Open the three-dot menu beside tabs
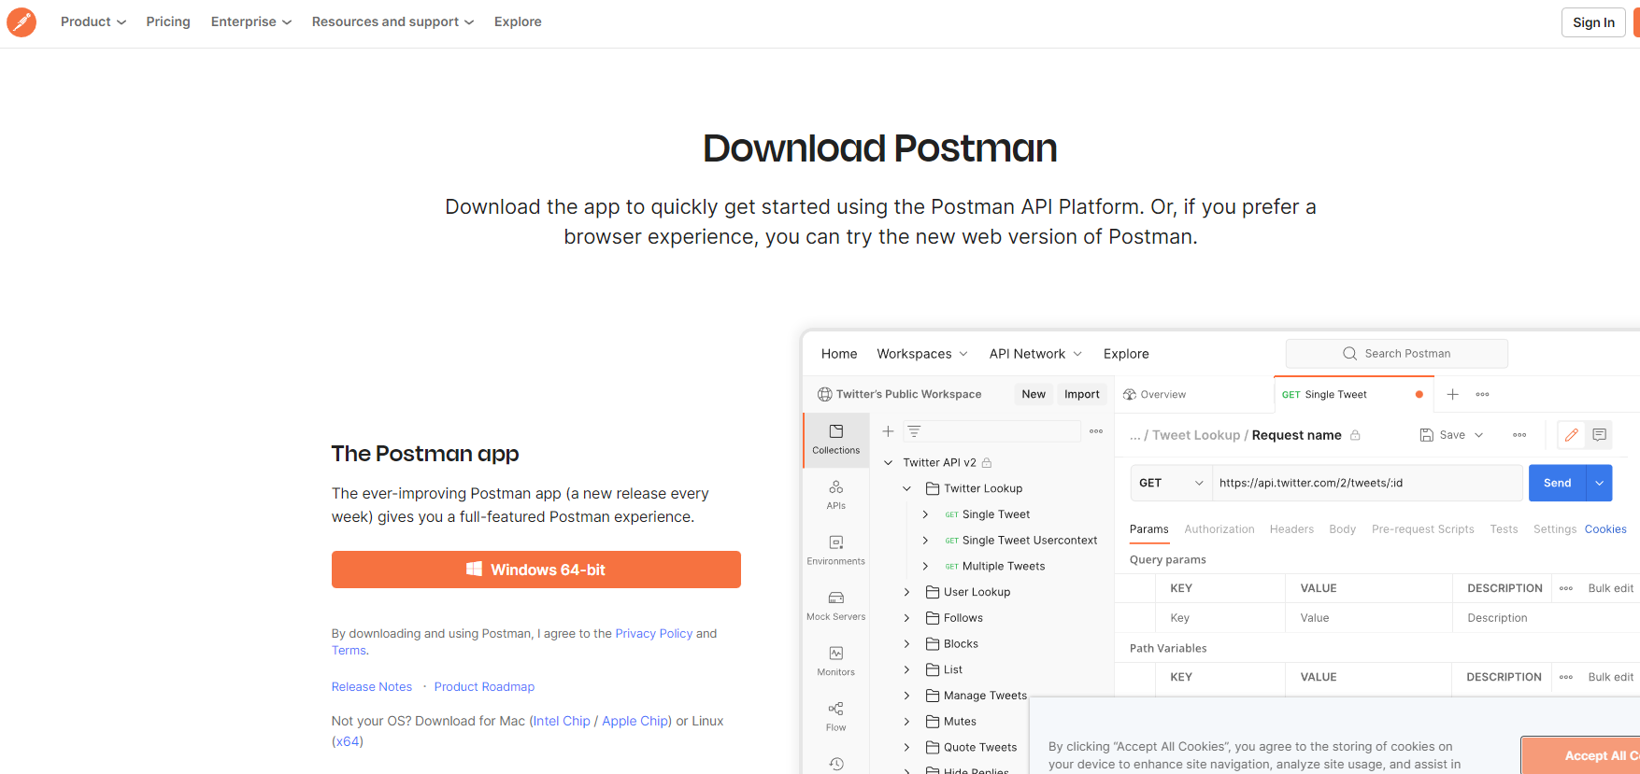Image resolution: width=1640 pixels, height=774 pixels. (x=1483, y=395)
